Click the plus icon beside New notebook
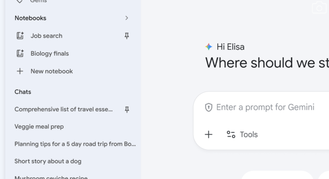Image resolution: width=329 pixels, height=179 pixels. pyautogui.click(x=20, y=71)
